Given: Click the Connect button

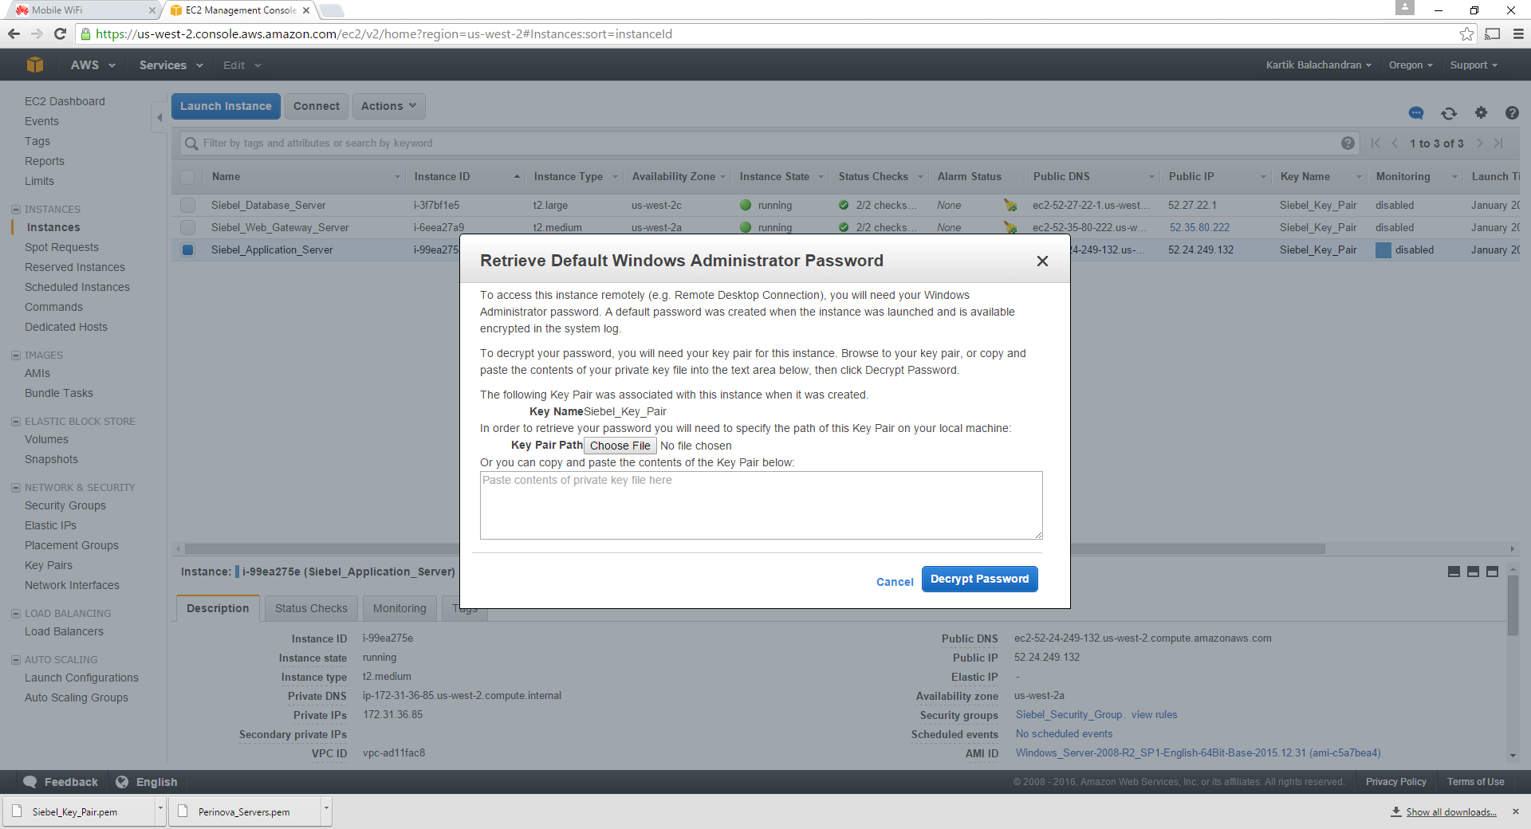Looking at the screenshot, I should pyautogui.click(x=316, y=106).
